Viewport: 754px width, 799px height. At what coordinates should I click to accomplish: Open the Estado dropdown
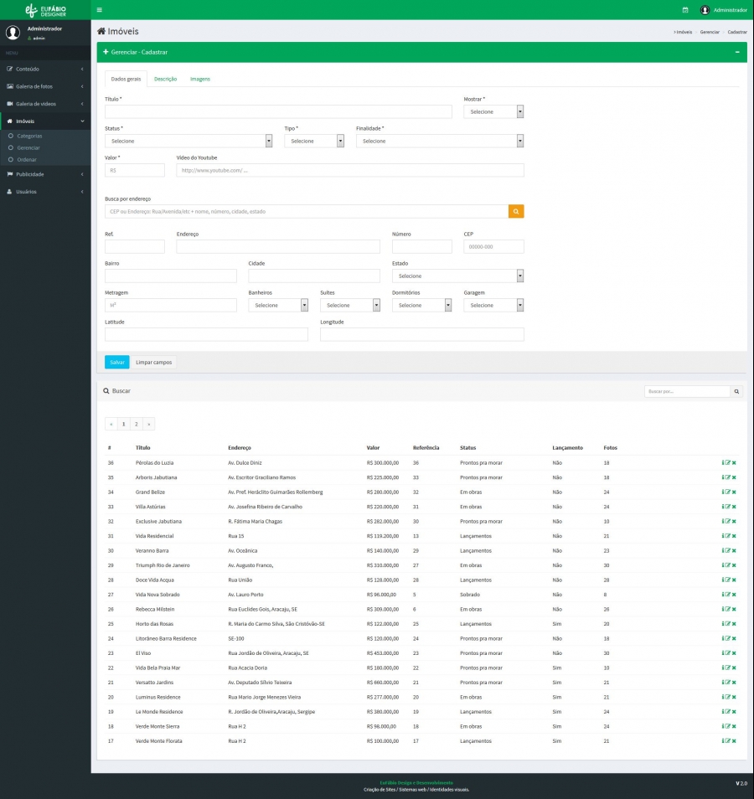457,276
